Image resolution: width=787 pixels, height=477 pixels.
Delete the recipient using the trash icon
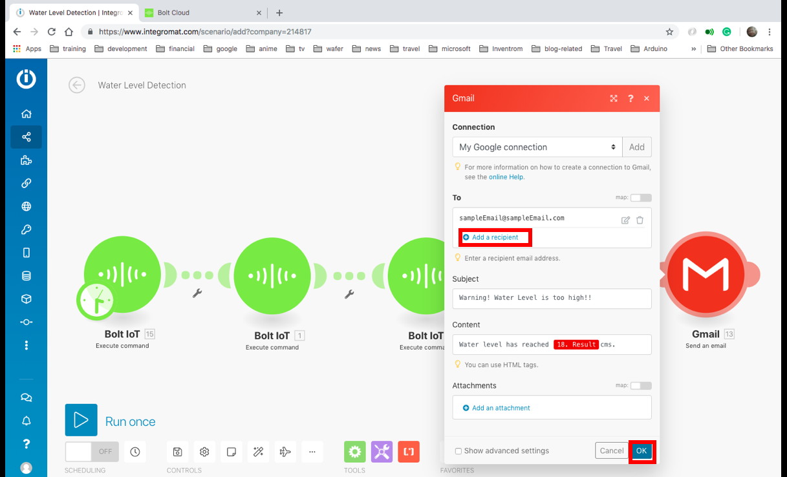[x=640, y=220]
